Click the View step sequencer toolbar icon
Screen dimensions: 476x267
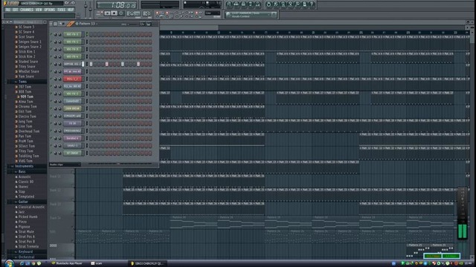pyautogui.click(x=237, y=4)
